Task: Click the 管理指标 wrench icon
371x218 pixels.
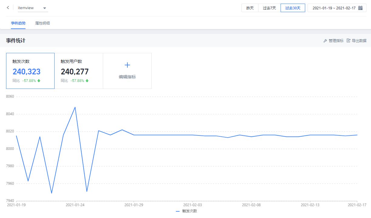Action: click(x=325, y=41)
